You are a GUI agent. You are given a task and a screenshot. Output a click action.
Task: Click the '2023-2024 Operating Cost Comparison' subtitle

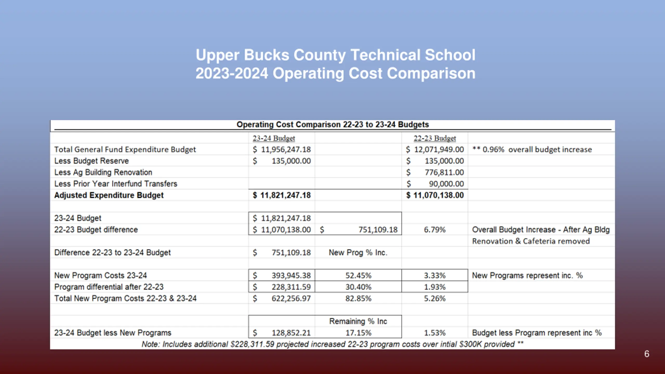(x=335, y=74)
